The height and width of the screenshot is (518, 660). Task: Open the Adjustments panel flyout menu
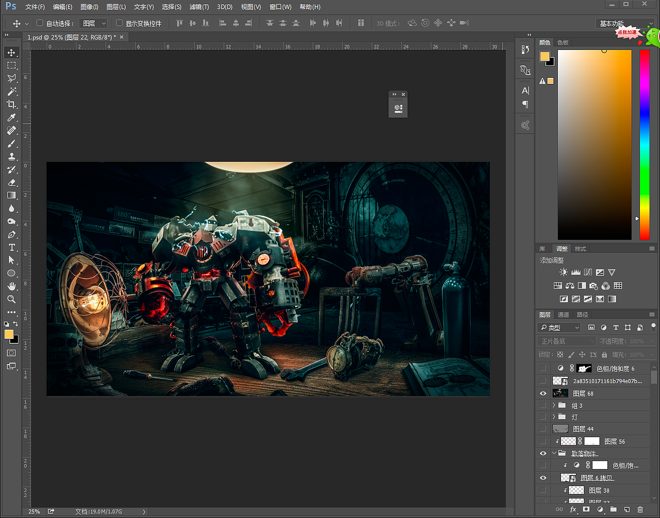tap(652, 249)
